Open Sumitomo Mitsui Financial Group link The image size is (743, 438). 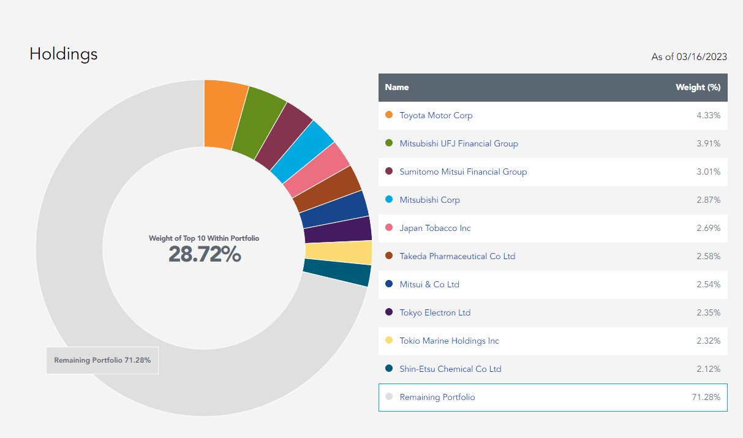[x=463, y=172]
